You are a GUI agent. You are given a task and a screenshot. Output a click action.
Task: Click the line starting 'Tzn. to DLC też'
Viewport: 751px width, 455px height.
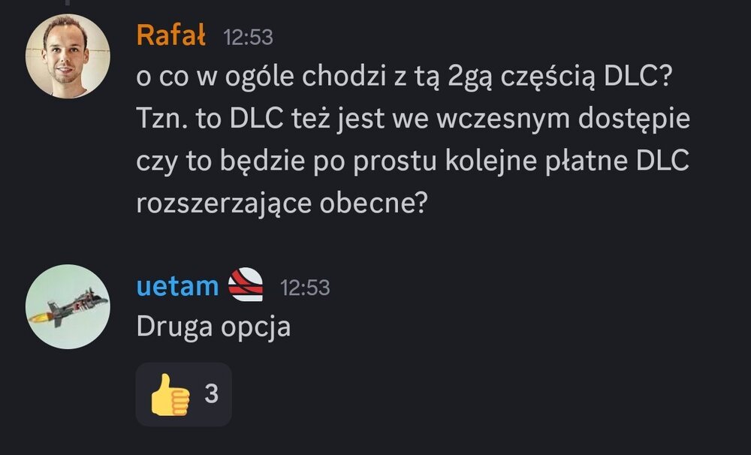(x=413, y=119)
